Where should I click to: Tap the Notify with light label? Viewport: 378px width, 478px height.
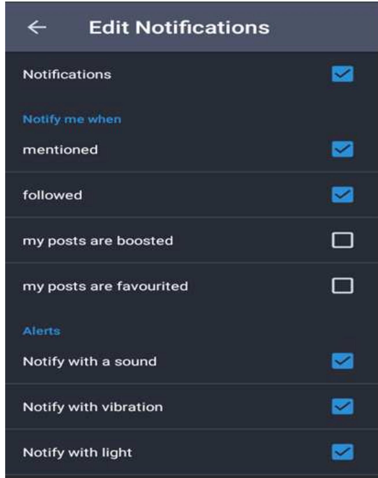click(77, 453)
